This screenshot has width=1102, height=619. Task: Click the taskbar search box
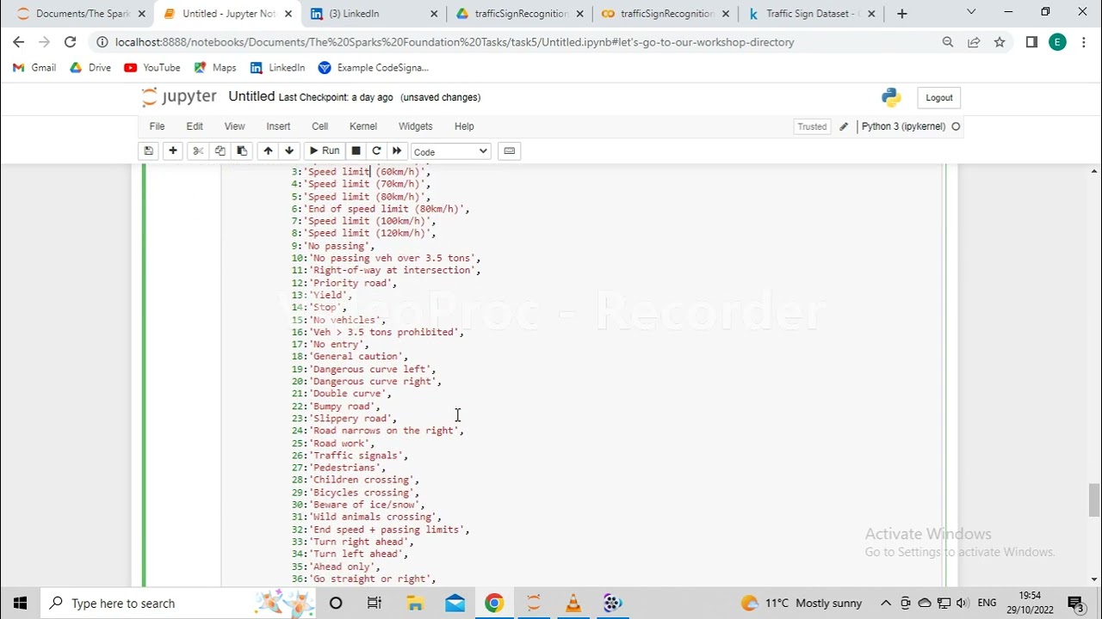tap(178, 604)
